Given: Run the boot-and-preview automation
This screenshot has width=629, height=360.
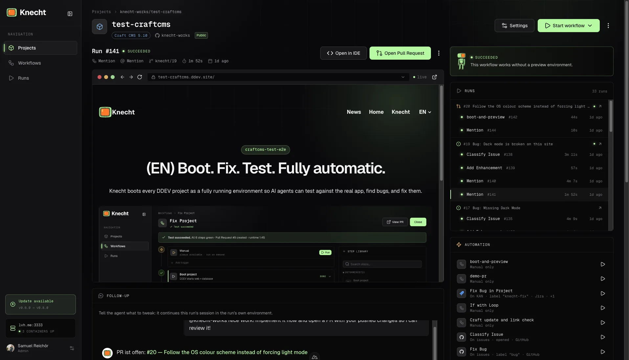Looking at the screenshot, I should click(x=603, y=264).
